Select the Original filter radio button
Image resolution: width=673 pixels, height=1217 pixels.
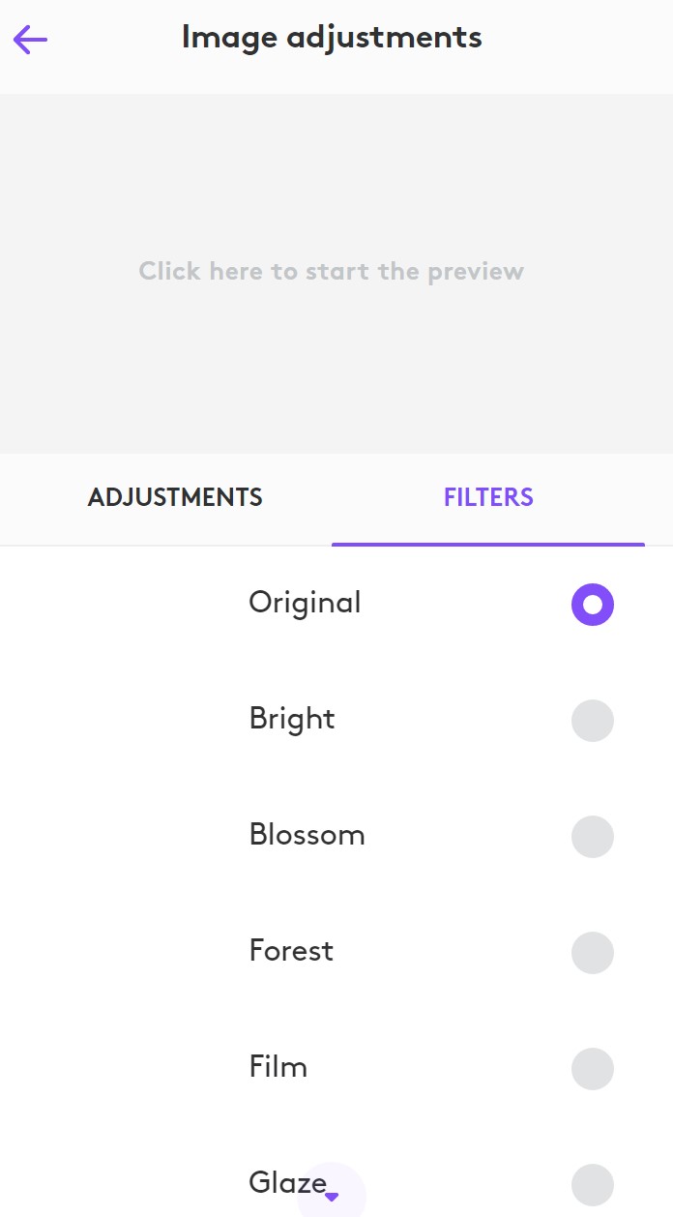tap(593, 605)
